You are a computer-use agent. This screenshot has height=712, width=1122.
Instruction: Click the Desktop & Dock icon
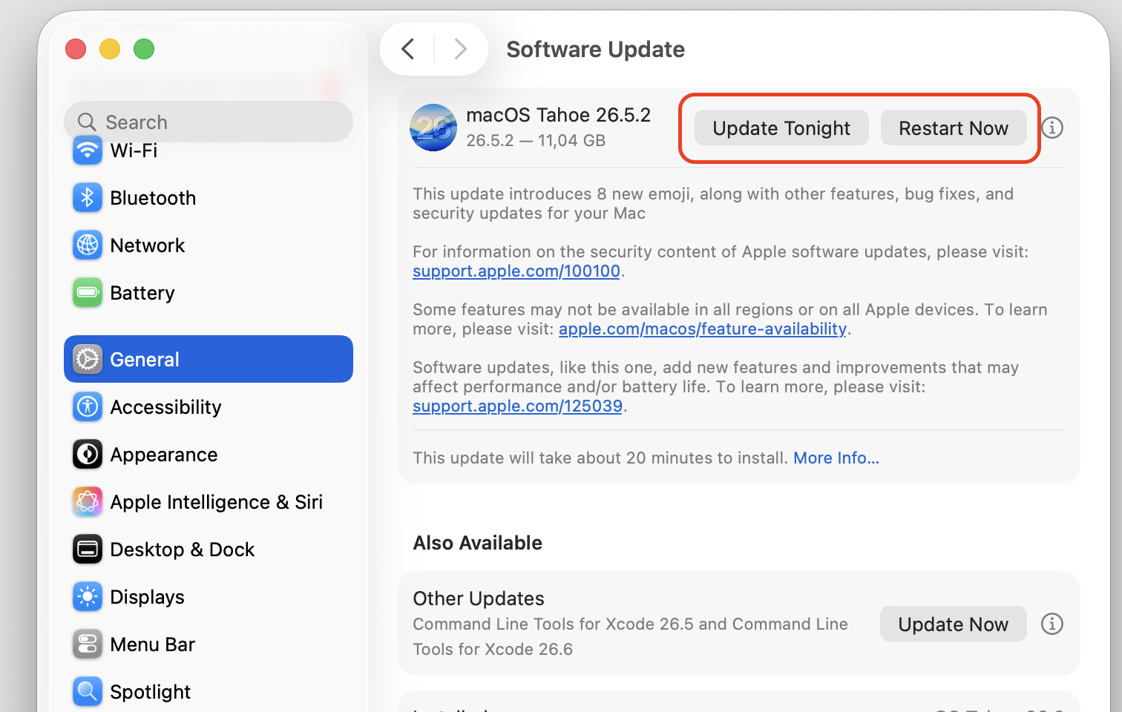88,550
